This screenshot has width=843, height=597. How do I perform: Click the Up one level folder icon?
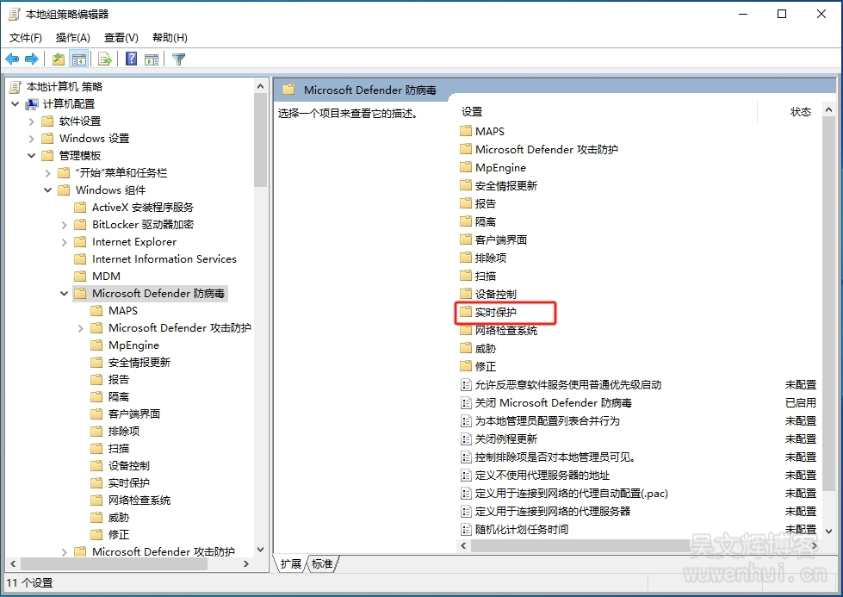tap(58, 59)
